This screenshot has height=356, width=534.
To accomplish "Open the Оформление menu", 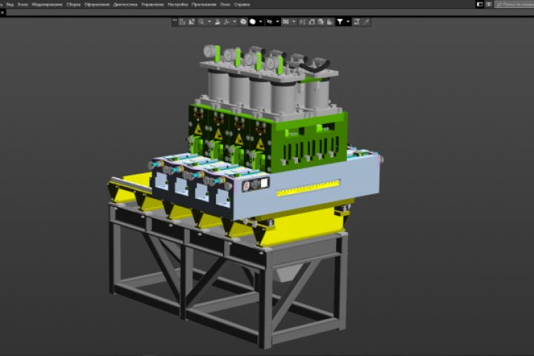I will coord(97,4).
